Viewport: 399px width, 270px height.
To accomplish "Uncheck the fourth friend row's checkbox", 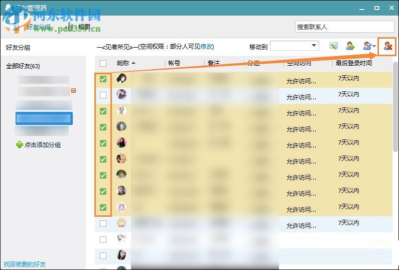I will 103,127.
